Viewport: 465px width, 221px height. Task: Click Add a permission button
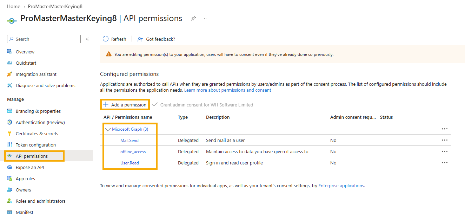pyautogui.click(x=125, y=105)
